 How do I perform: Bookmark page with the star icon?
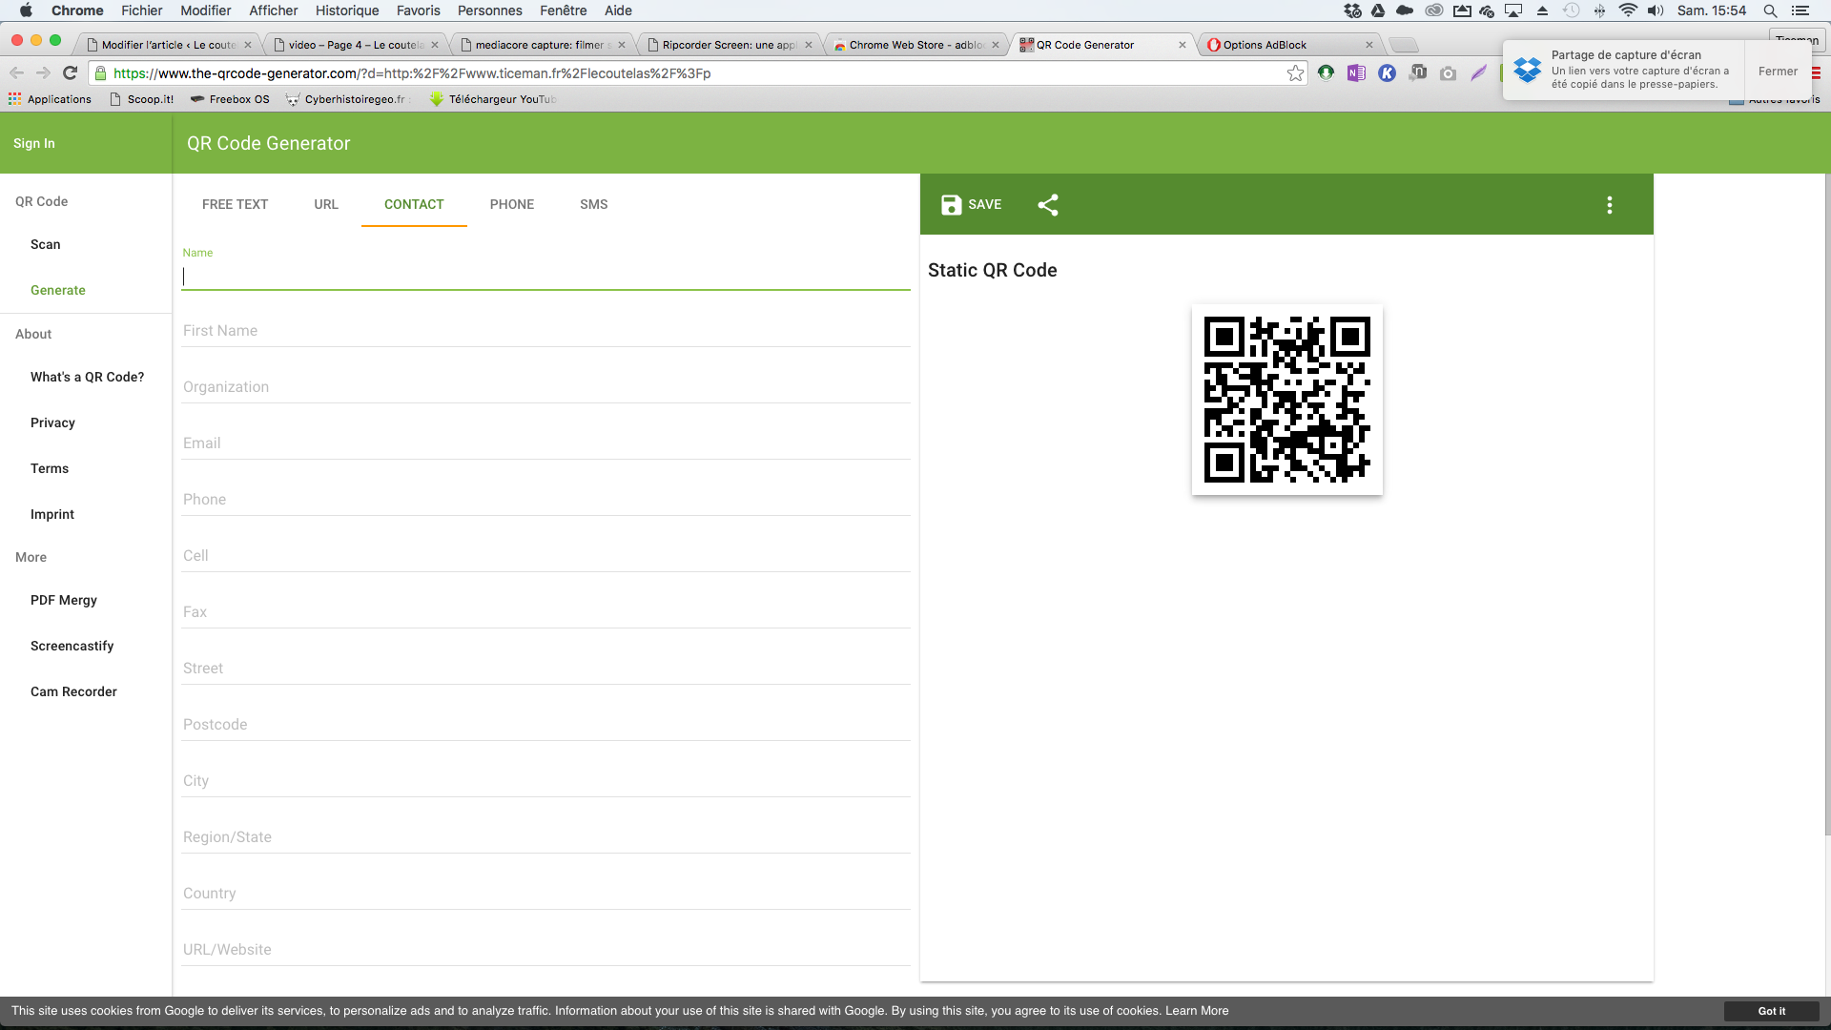point(1295,73)
